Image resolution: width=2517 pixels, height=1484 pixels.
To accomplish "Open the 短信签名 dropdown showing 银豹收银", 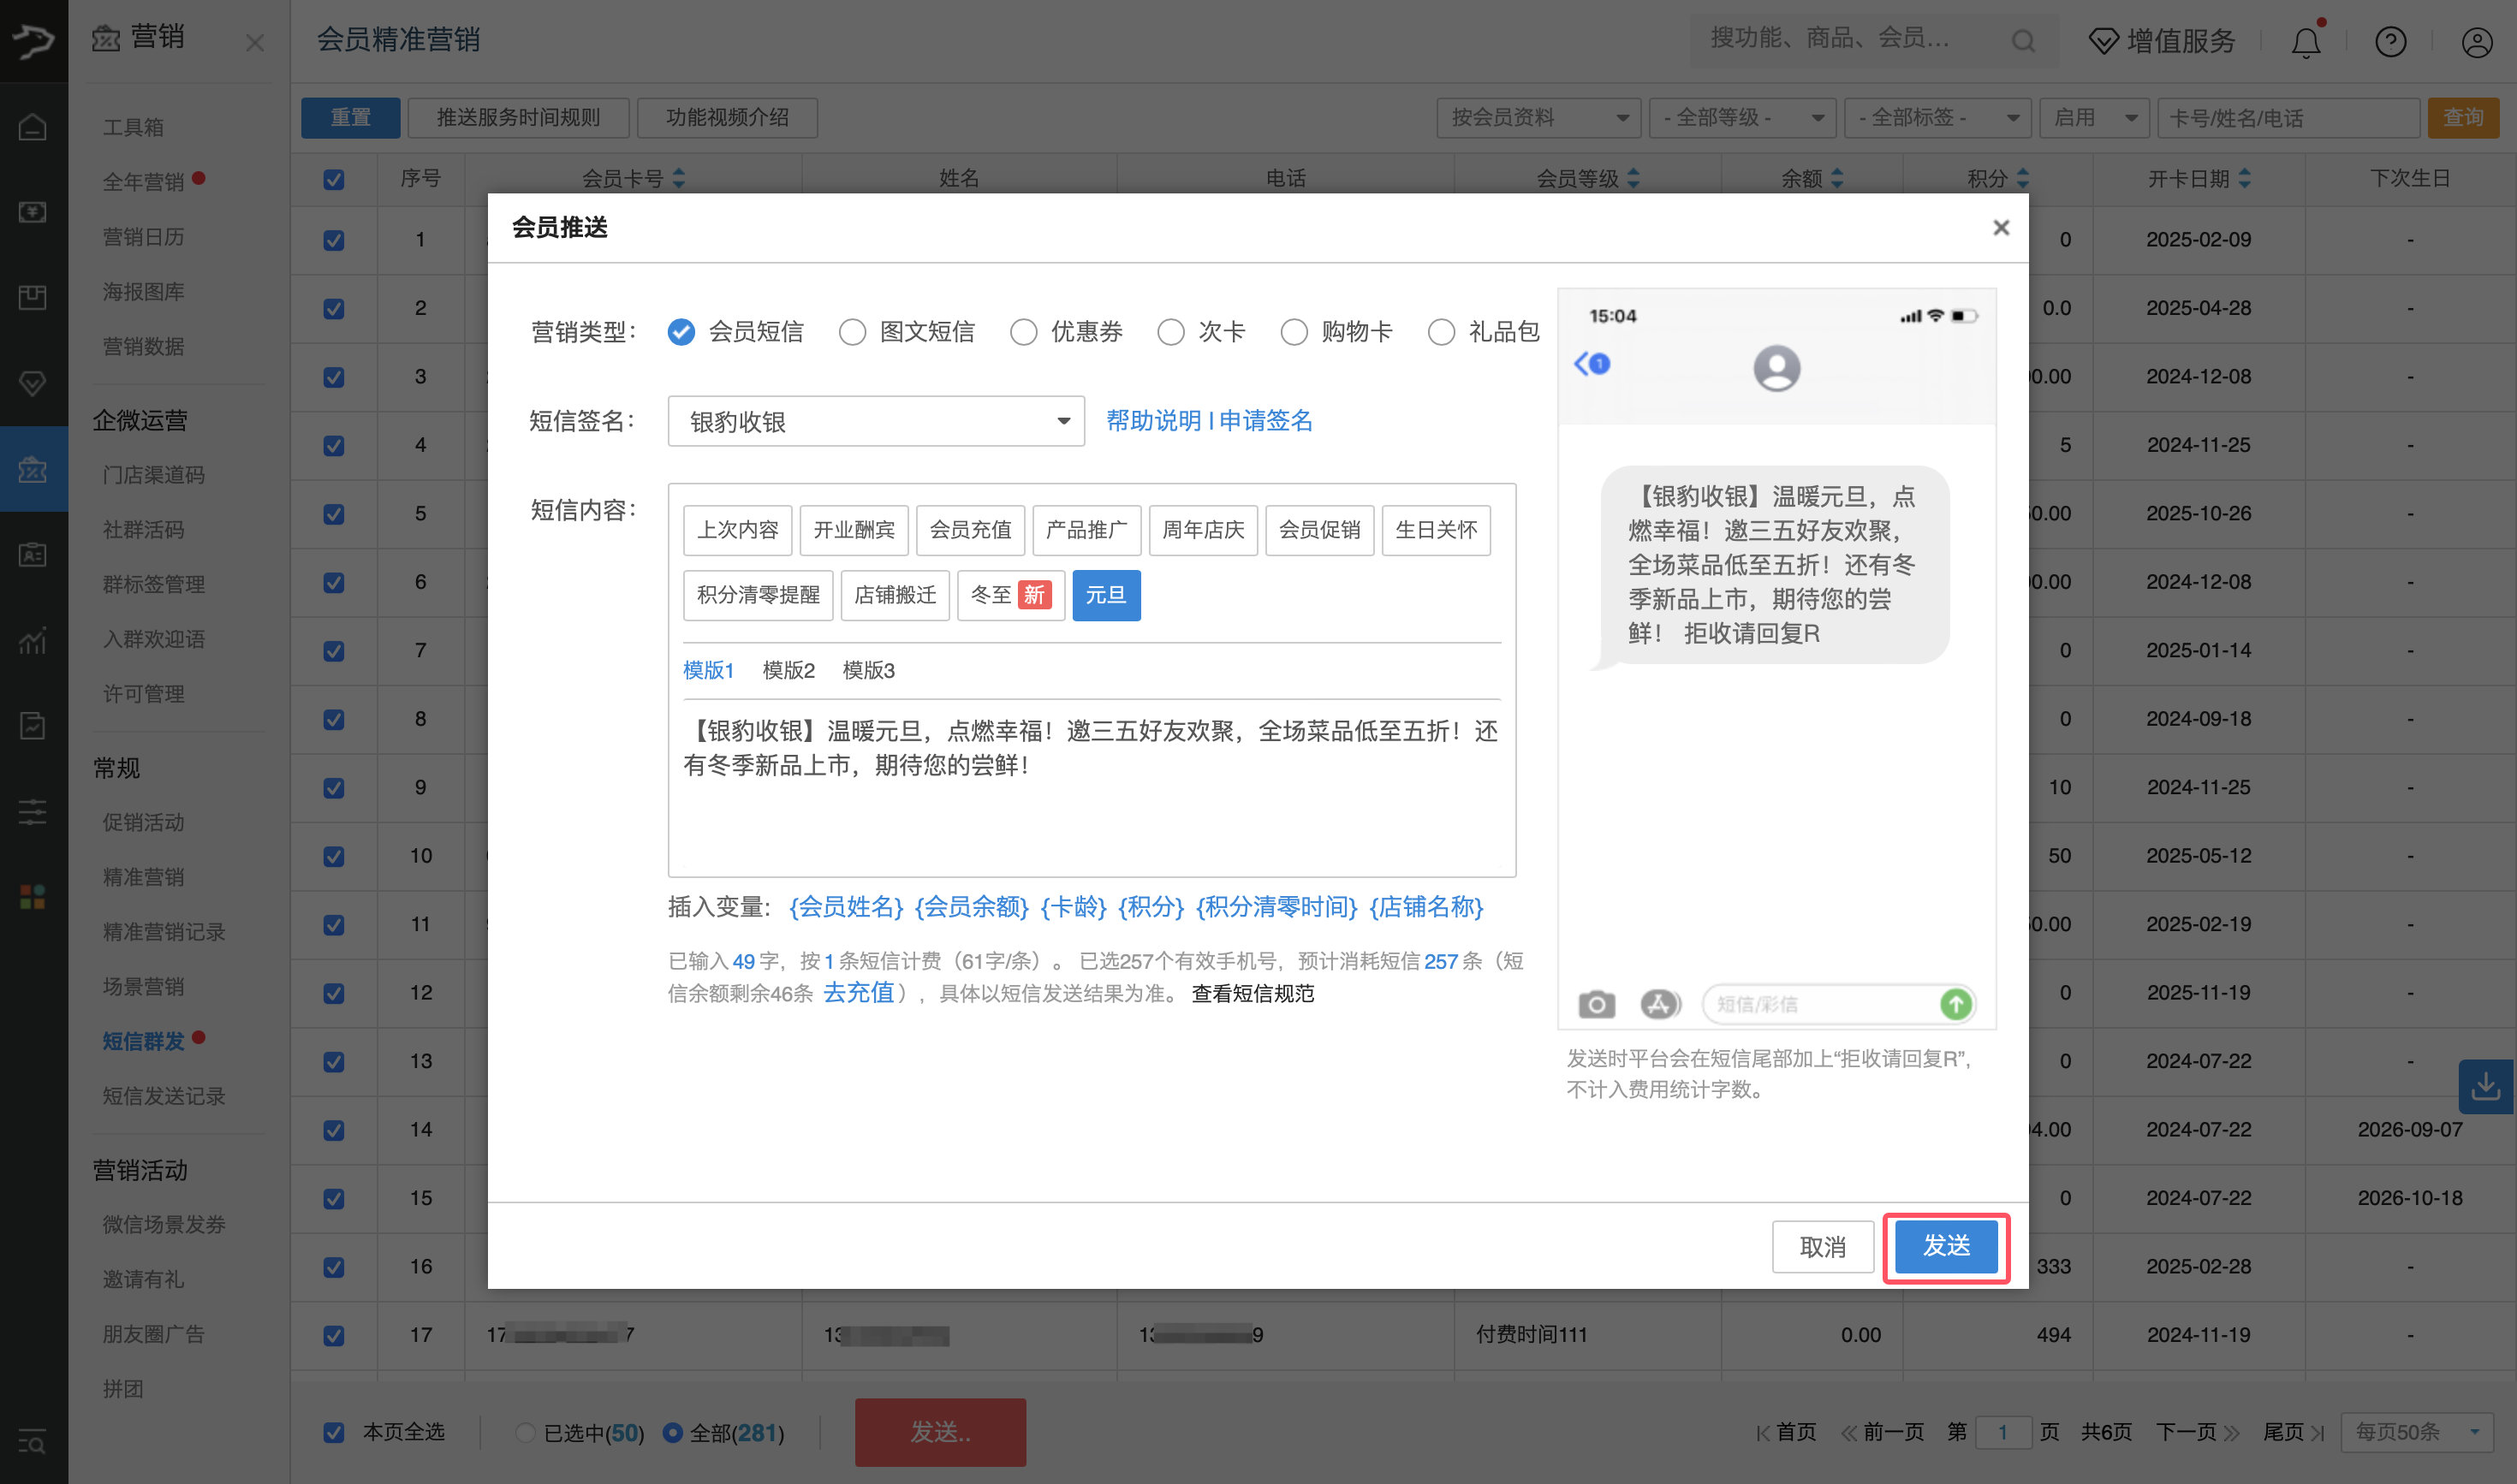I will tap(875, 421).
